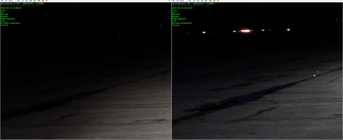This screenshot has height=140, width=343.
Task: Click the green left arrow between panels
Action: [169, 1]
